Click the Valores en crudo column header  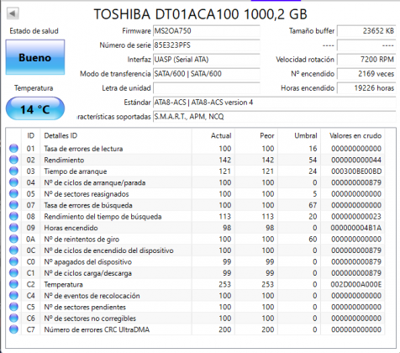tap(353, 135)
